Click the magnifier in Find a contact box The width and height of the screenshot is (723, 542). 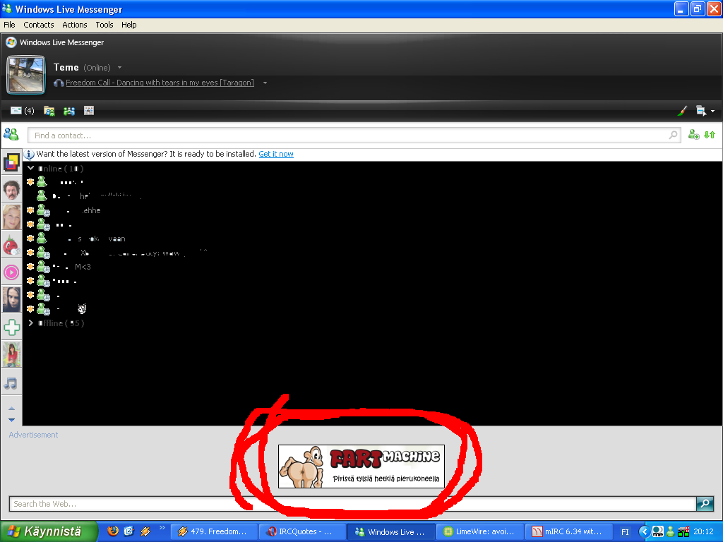(x=673, y=135)
